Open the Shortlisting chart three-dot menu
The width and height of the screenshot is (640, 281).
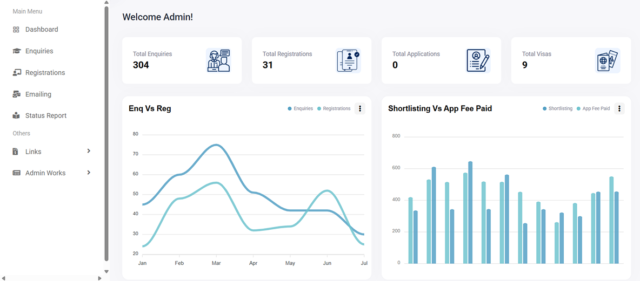click(x=619, y=108)
